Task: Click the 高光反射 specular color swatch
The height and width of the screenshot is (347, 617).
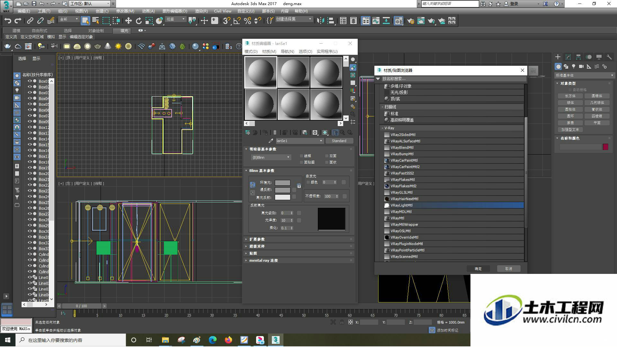Action: pos(282,198)
